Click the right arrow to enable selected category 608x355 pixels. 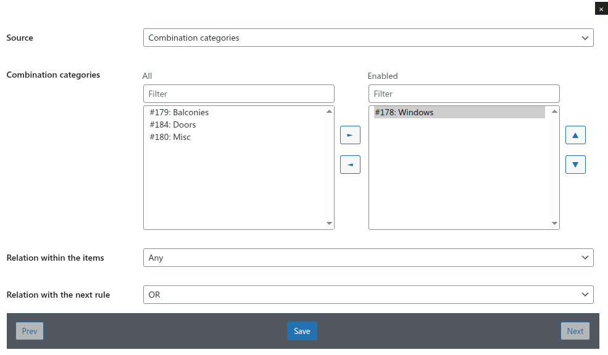coord(350,135)
